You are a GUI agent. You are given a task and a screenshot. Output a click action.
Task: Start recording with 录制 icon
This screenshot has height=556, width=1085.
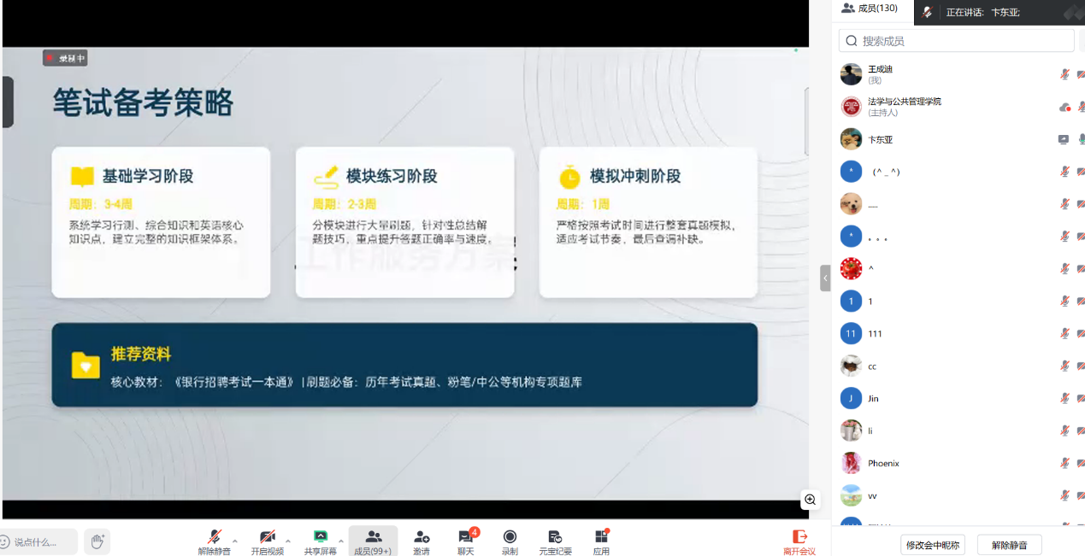point(510,536)
